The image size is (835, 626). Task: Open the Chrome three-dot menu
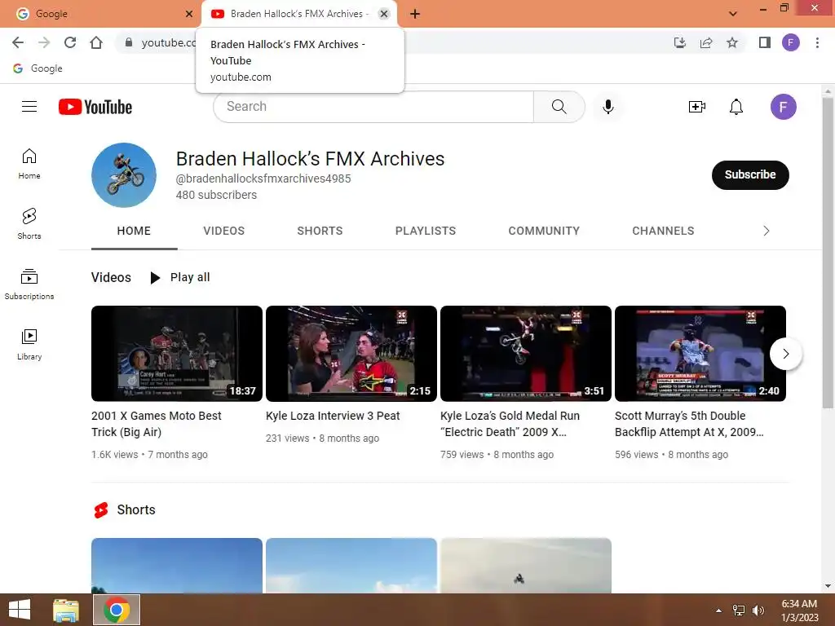click(x=817, y=42)
